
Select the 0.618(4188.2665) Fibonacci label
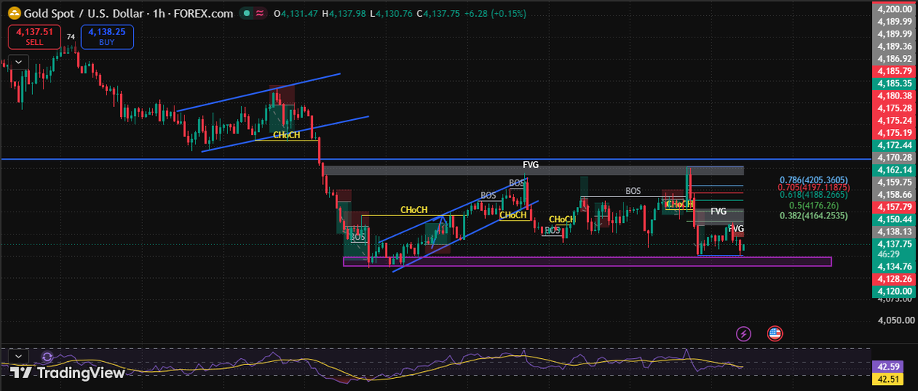click(x=813, y=195)
